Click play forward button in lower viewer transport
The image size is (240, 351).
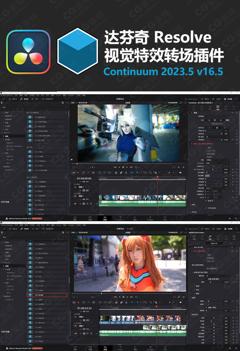(127, 297)
